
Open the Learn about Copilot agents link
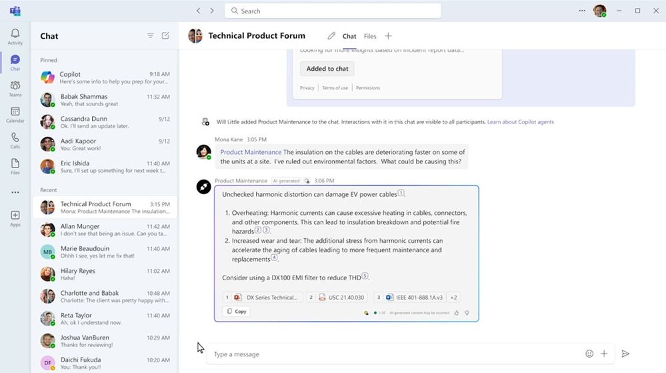coord(520,121)
